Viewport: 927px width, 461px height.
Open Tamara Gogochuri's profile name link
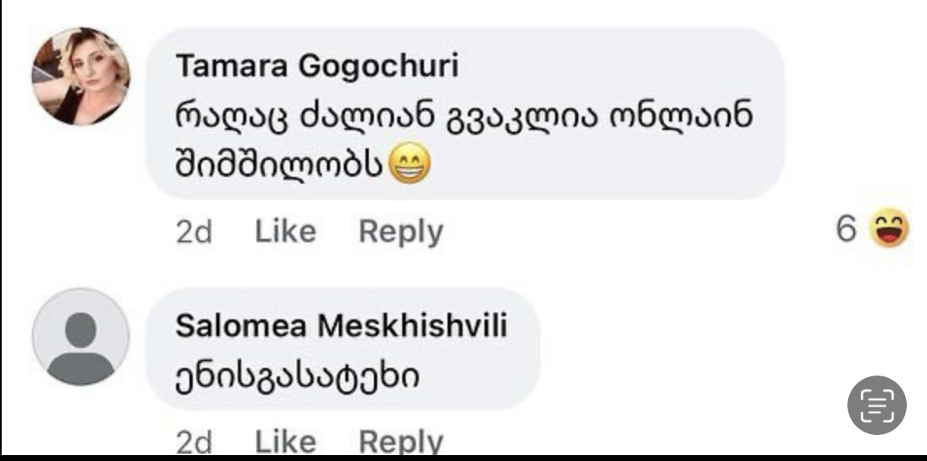317,69
